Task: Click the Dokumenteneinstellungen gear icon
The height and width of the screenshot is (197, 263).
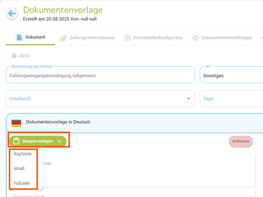Action: pos(195,38)
